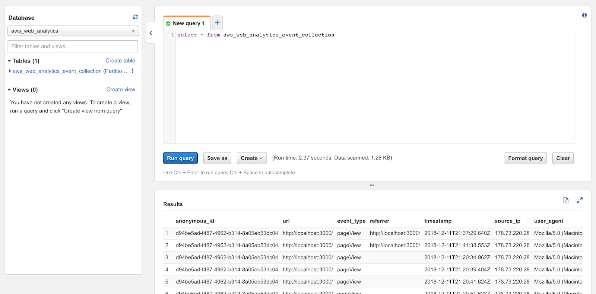The height and width of the screenshot is (294, 596).
Task: Open the info icon in the query panel
Action: pyautogui.click(x=584, y=15)
